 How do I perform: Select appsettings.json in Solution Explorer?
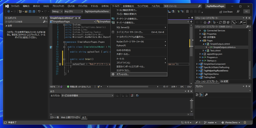tap(214, 54)
